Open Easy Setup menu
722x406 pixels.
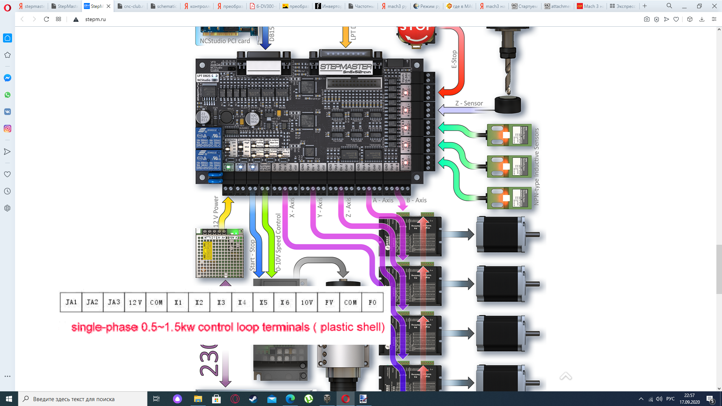pyautogui.click(x=714, y=19)
